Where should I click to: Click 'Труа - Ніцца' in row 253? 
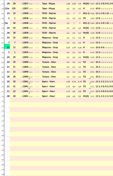click(48, 4)
